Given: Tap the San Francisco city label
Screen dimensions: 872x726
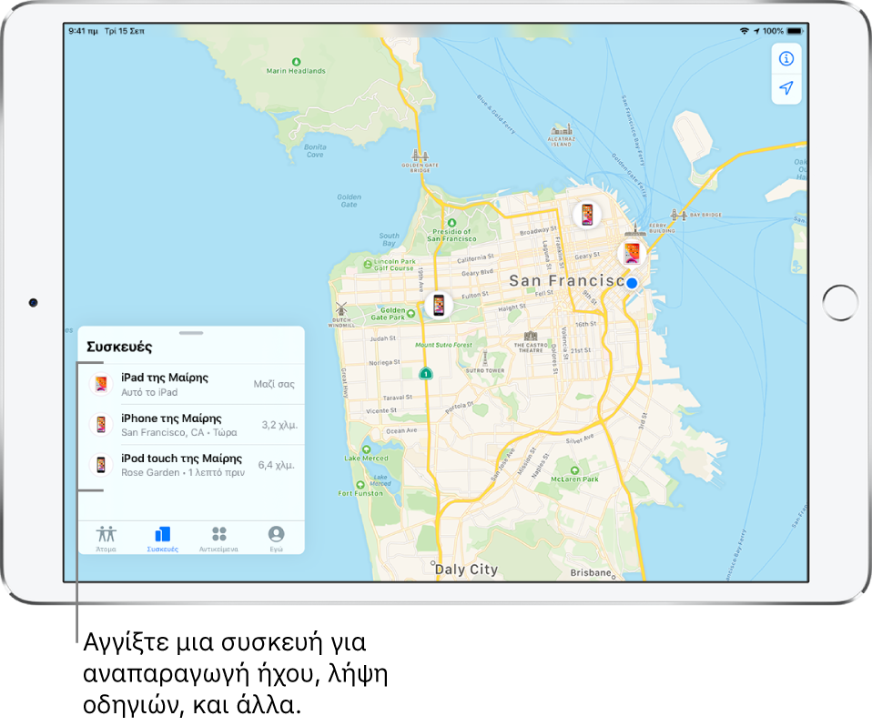Looking at the screenshot, I should (x=567, y=281).
